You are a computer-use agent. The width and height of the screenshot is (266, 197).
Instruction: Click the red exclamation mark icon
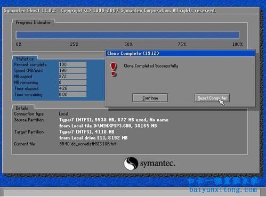pos(113,69)
